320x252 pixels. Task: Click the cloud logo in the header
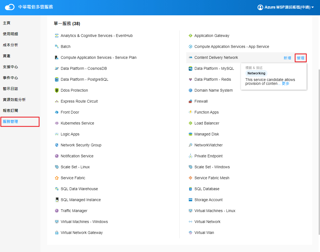(x=10, y=7)
